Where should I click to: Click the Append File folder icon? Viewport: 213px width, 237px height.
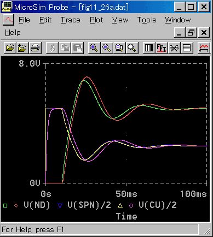click(22, 48)
